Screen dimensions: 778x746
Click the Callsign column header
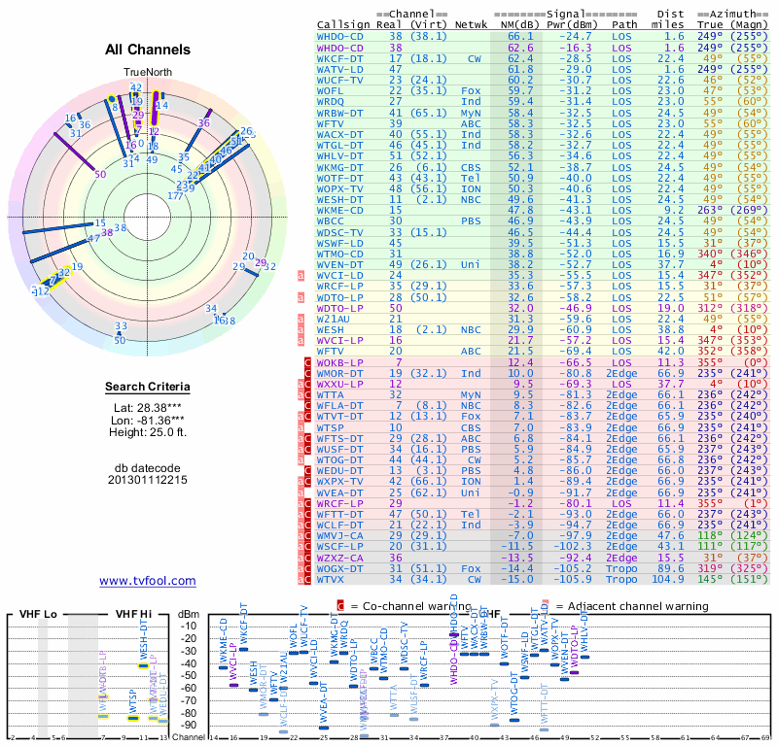pyautogui.click(x=343, y=25)
